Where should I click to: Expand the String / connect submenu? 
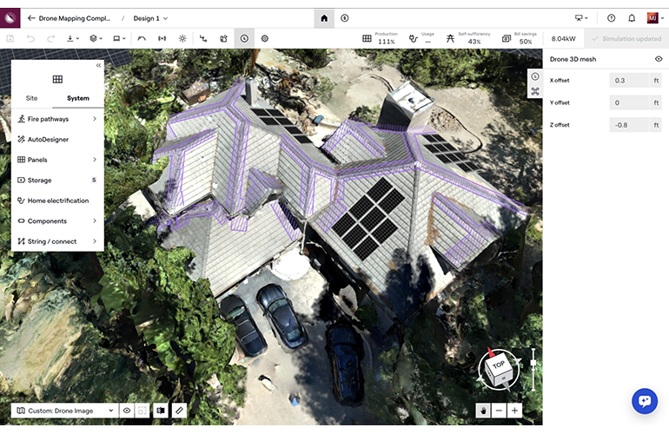click(57, 241)
